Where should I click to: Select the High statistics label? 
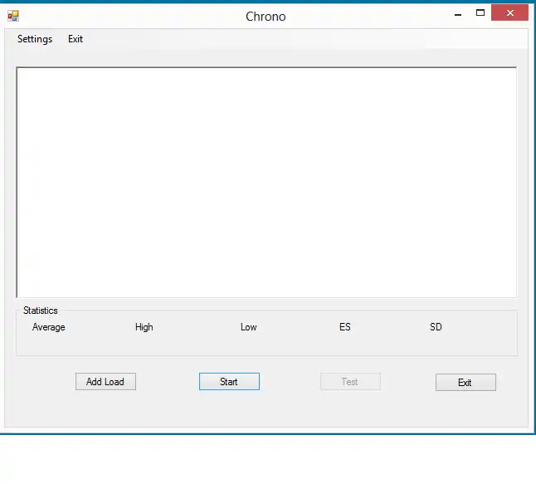tap(144, 327)
